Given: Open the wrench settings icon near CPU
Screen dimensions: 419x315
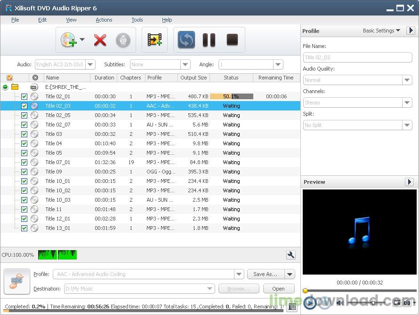Looking at the screenshot, I should pos(290,255).
